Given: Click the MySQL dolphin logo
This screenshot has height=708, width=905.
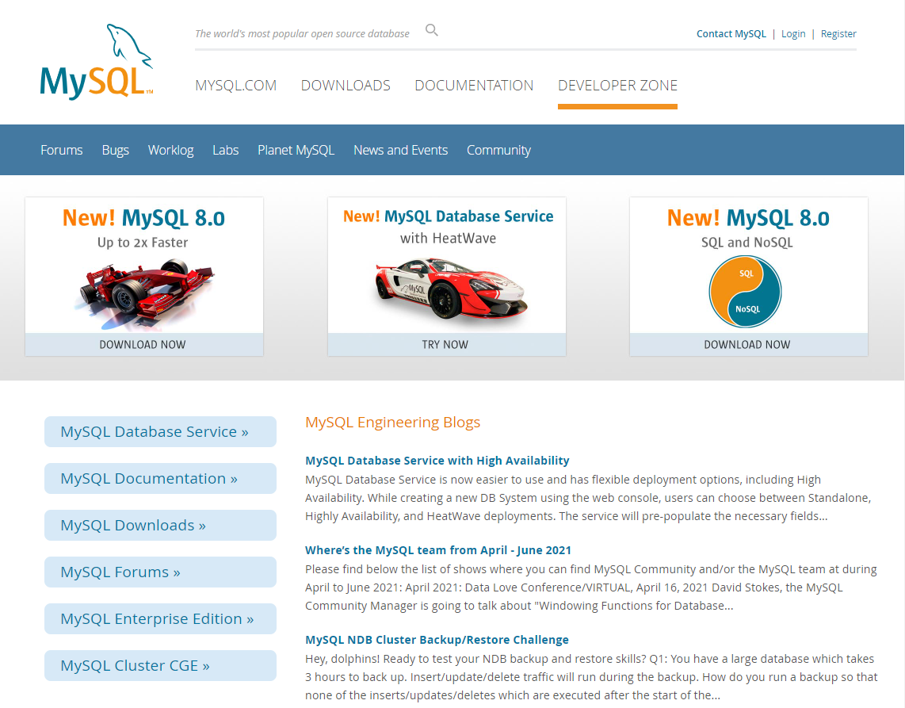Looking at the screenshot, I should pos(97,62).
